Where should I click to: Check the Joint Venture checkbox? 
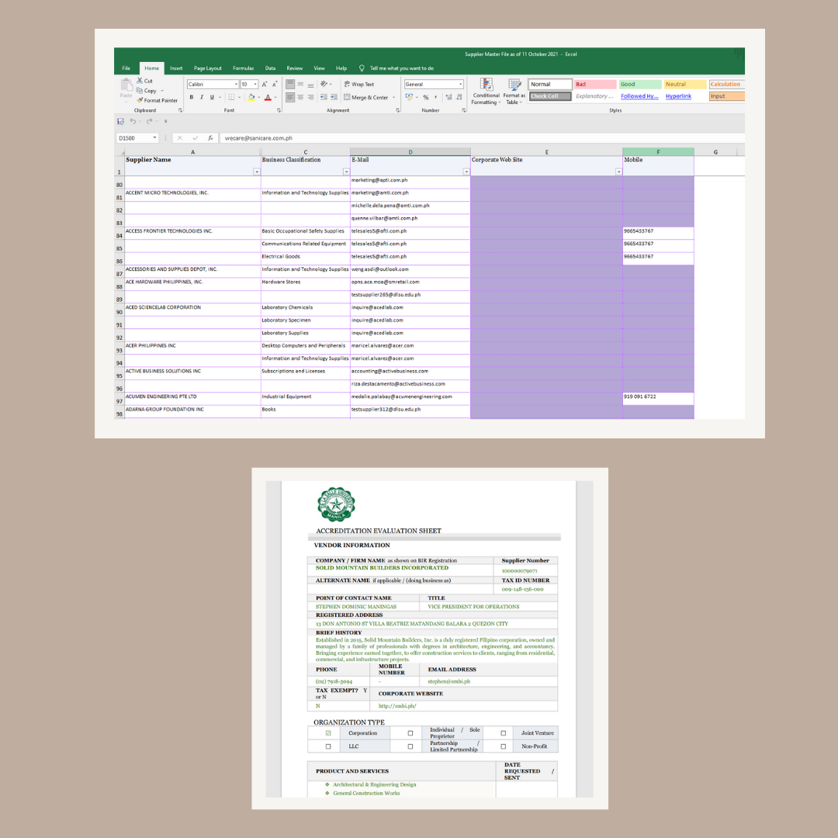click(503, 733)
